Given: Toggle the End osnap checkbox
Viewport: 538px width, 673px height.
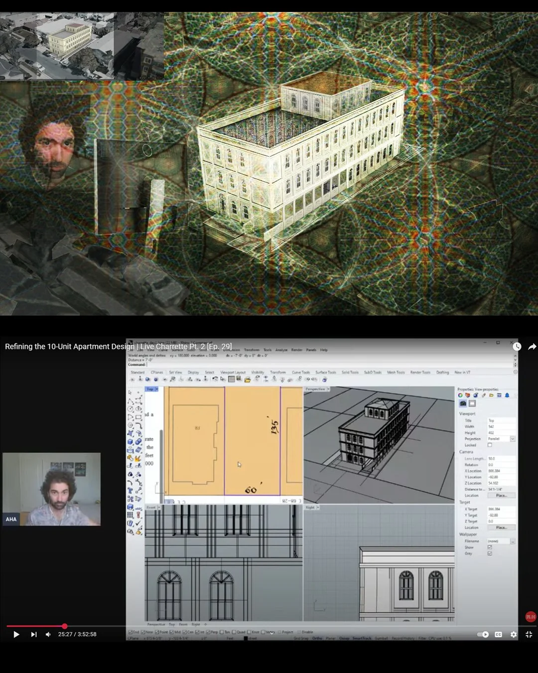Looking at the screenshot, I should click(130, 632).
